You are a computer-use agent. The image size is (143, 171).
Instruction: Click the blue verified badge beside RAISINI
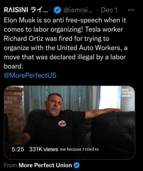(57, 10)
